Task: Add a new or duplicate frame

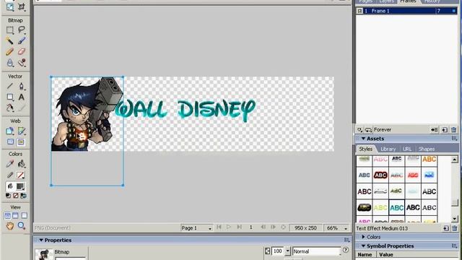Action: [x=445, y=129]
